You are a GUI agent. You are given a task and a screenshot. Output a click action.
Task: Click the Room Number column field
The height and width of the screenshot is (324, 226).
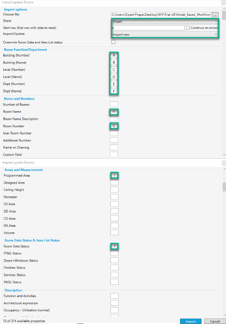(x=114, y=126)
